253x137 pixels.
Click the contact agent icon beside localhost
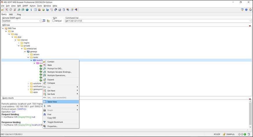44,21
